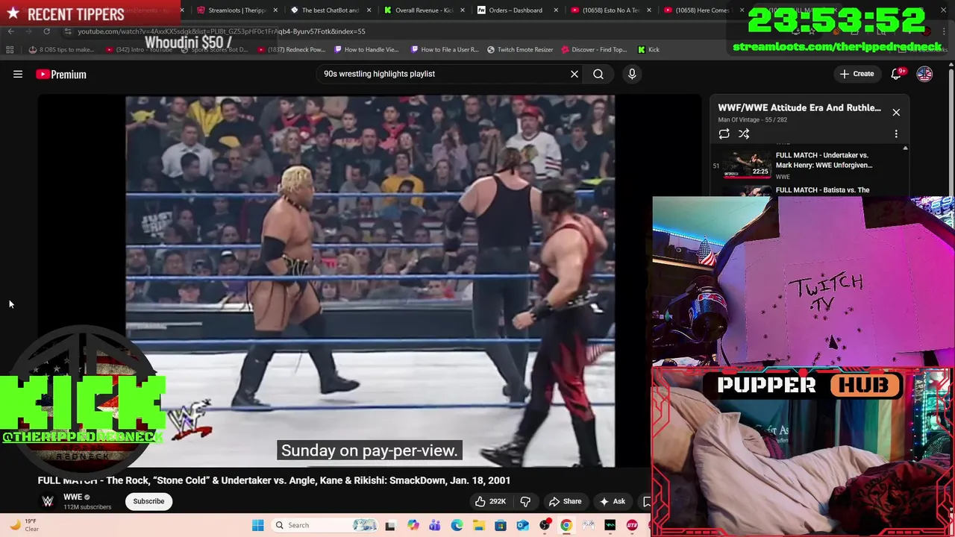Open Outlook on the taskbar
Image resolution: width=955 pixels, height=537 pixels.
point(522,525)
